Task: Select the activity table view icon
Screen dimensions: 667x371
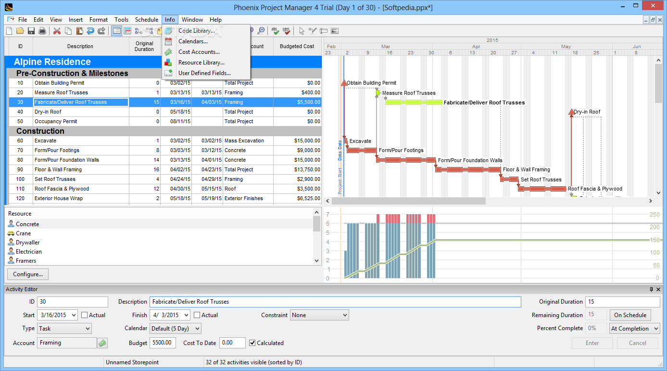Action: click(x=116, y=31)
